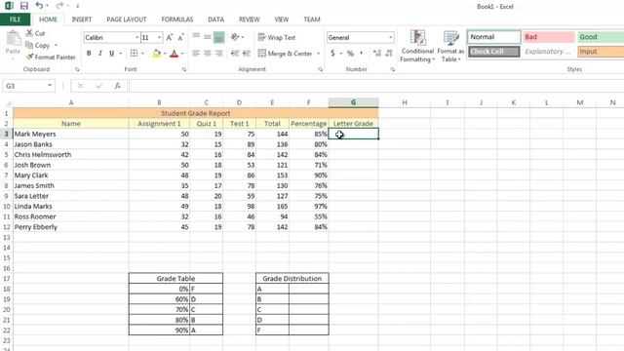Enable Wrap Text
Viewport: 624px width, 351px height.
tap(277, 37)
